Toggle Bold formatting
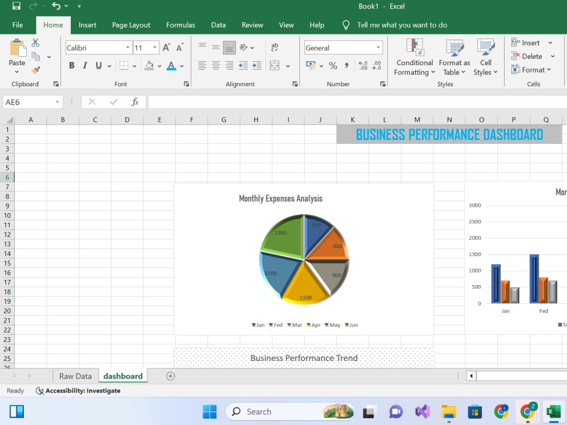 coord(71,66)
